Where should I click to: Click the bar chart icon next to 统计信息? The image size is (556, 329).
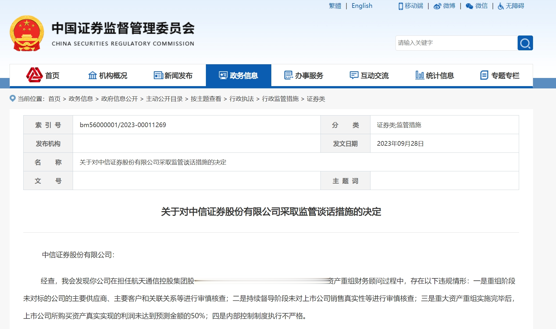pos(420,75)
